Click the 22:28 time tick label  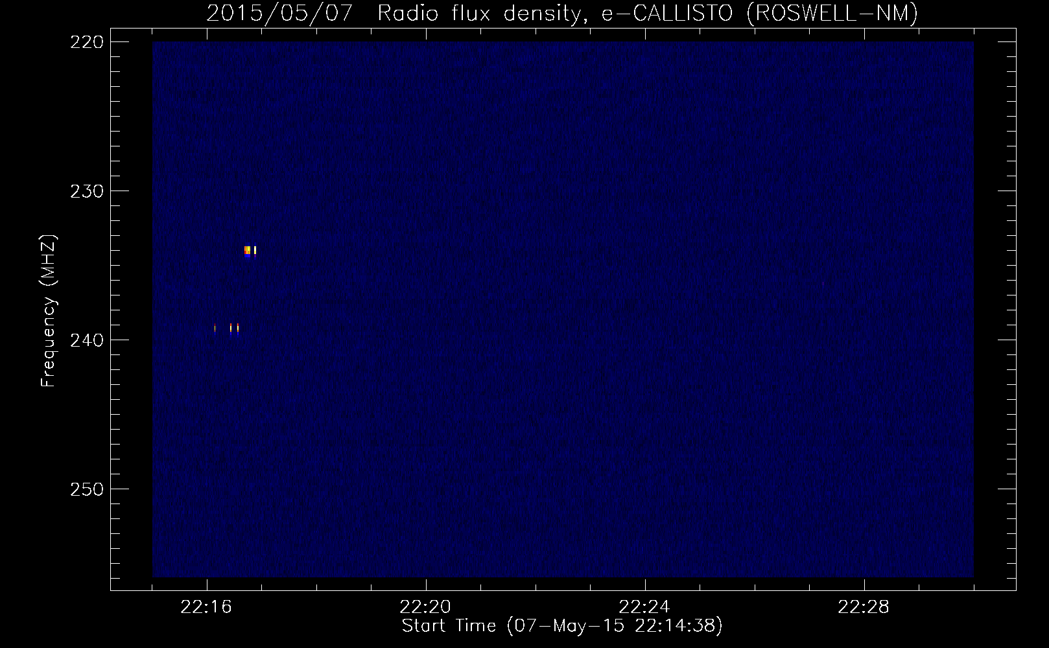pos(864,607)
